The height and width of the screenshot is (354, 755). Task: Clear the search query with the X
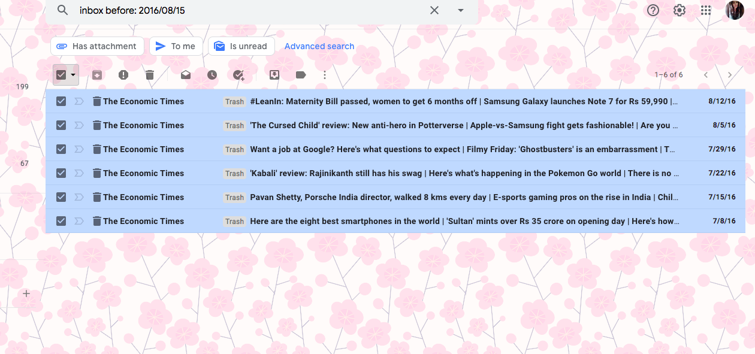(x=434, y=10)
